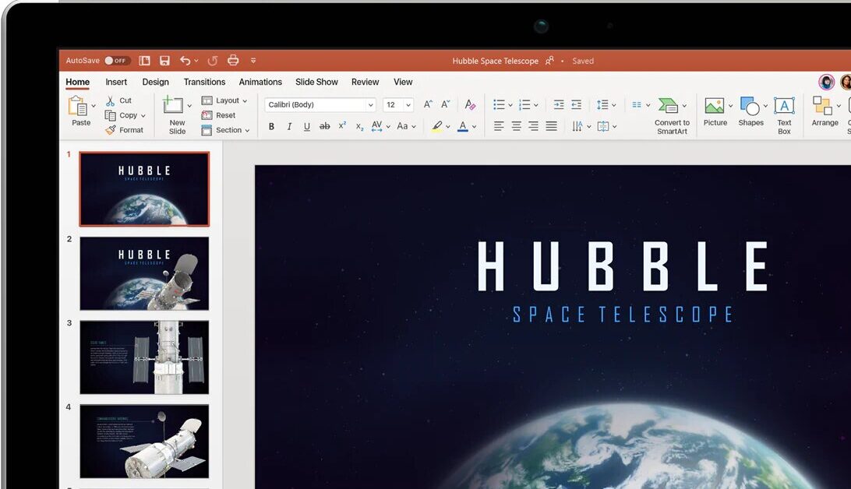The width and height of the screenshot is (851, 489).
Task: Open the Home tab
Action: (x=78, y=82)
